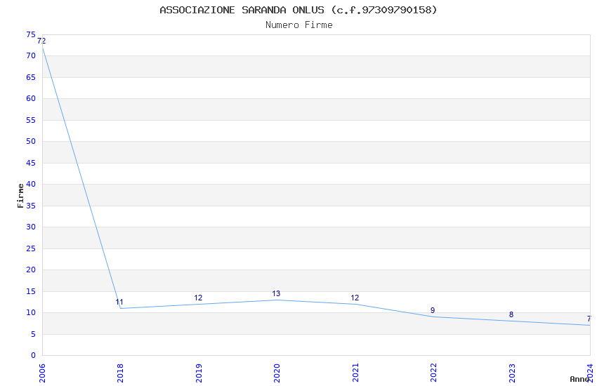
Task: Click the x-axis year label 2021
Action: 355,373
